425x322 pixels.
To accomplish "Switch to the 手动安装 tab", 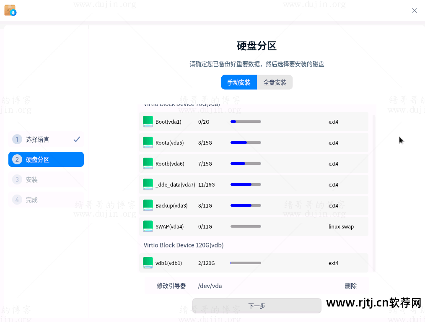I will (239, 82).
